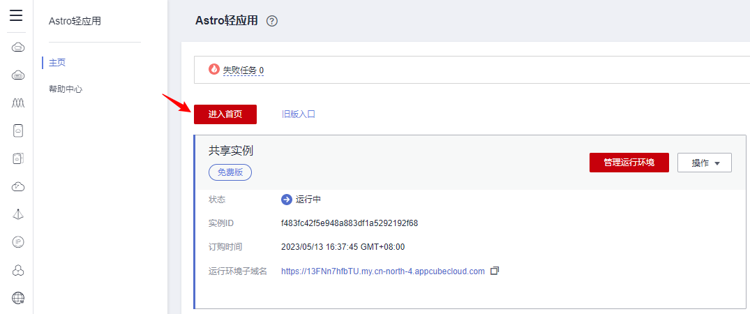The height and width of the screenshot is (314, 750).
Task: Click the 失败任务 0 link
Action: (x=243, y=70)
